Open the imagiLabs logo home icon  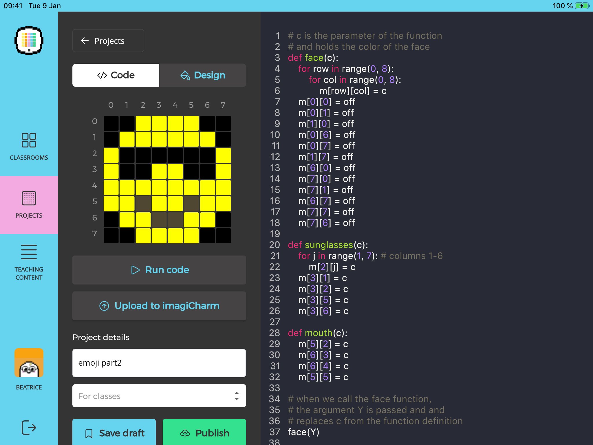(x=29, y=41)
